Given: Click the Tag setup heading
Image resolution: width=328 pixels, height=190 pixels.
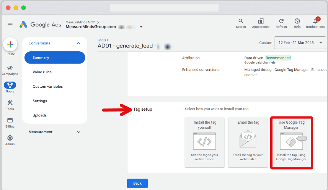Looking at the screenshot, I should tap(143, 109).
